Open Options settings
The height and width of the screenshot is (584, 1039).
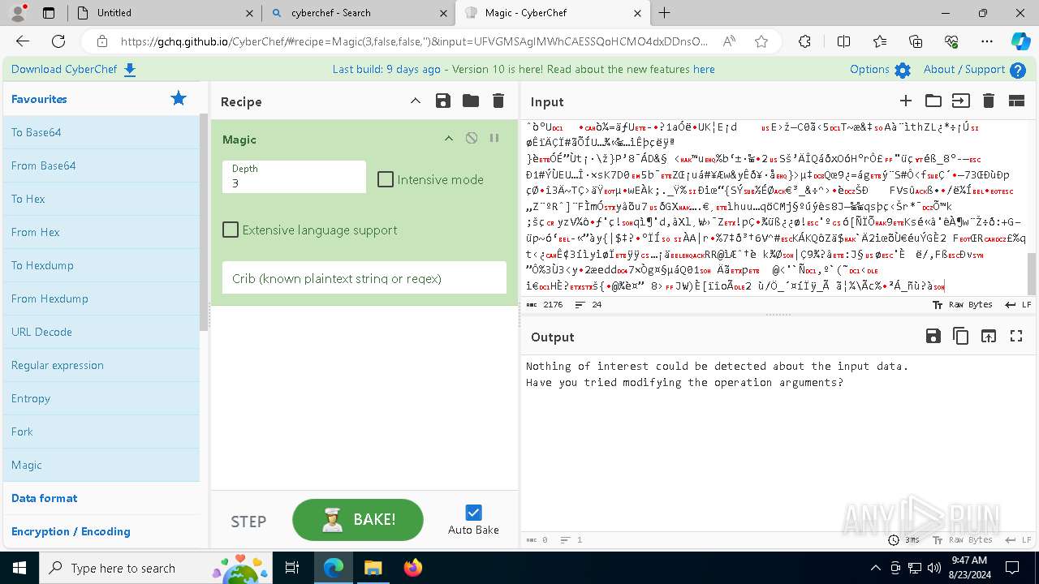[x=880, y=69]
